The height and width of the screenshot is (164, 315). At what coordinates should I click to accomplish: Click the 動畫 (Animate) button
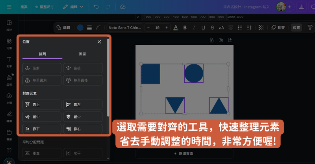278,27
